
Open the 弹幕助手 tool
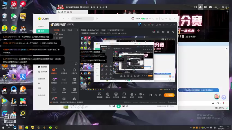click(54, 71)
